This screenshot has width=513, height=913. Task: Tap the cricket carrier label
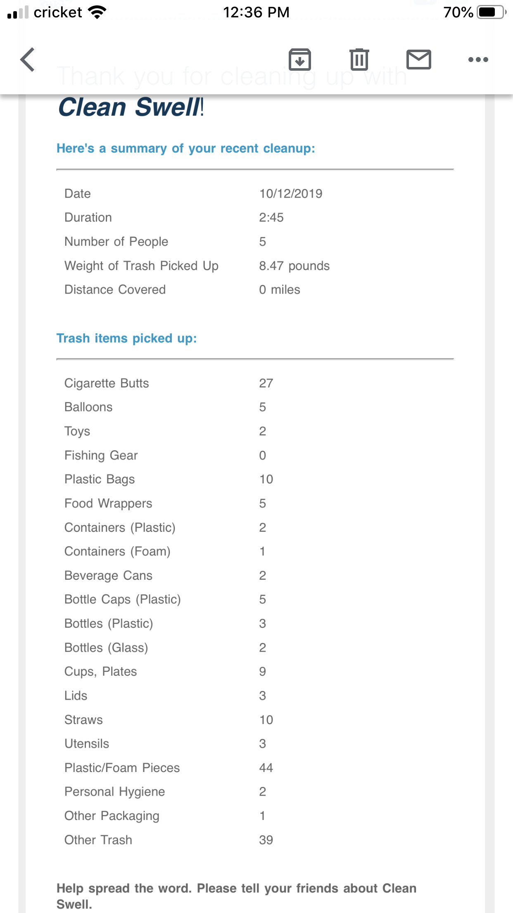58,12
